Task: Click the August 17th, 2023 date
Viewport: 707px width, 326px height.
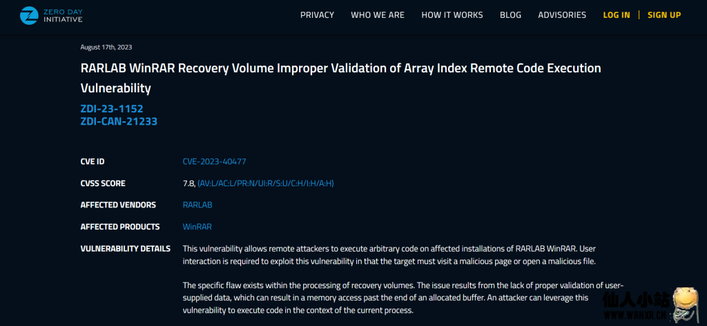Action: (106, 47)
